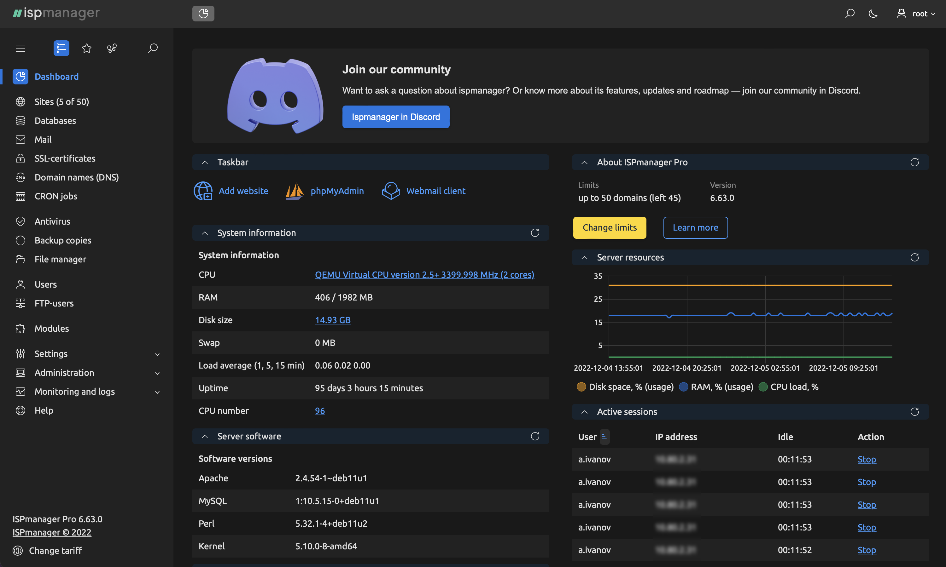Click the sidebar menu search icon

[x=153, y=48]
